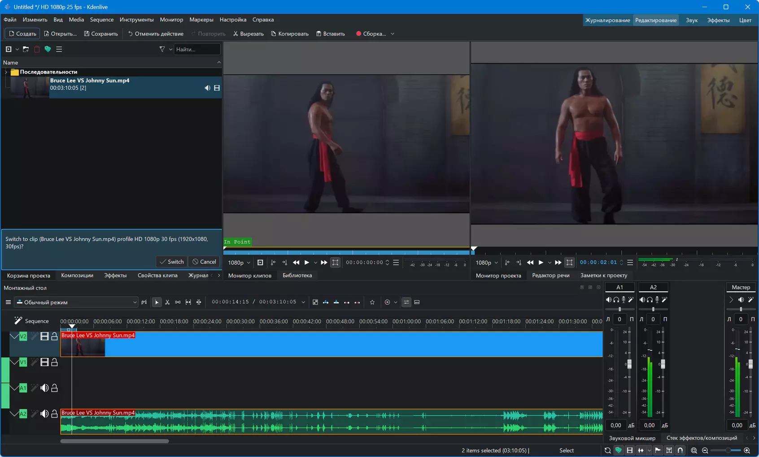This screenshot has width=759, height=457.
Task: Open timeline timecode dropdown arrow
Action: click(x=303, y=302)
